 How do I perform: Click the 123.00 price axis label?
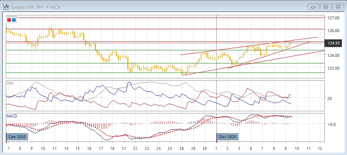(x=333, y=68)
